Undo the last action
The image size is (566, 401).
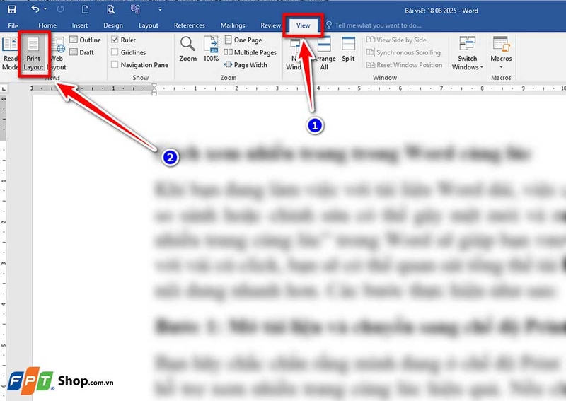(35, 10)
